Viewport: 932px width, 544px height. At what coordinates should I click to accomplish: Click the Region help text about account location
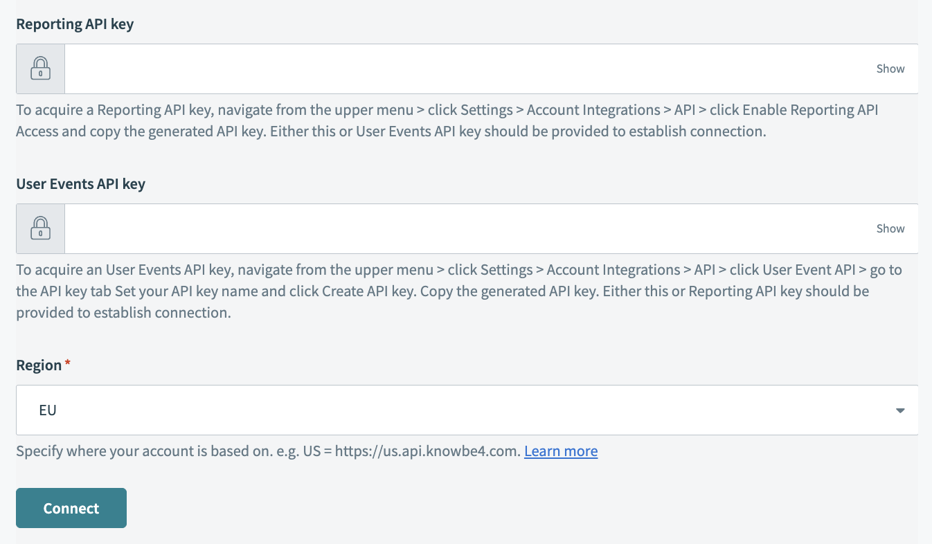[x=208, y=451]
